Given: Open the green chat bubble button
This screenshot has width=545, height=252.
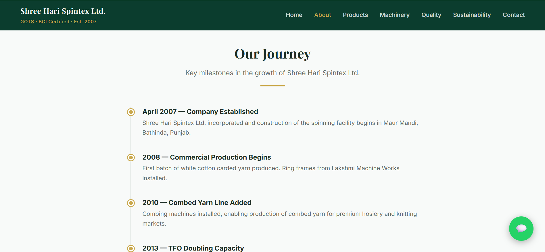Looking at the screenshot, I should pos(521,228).
